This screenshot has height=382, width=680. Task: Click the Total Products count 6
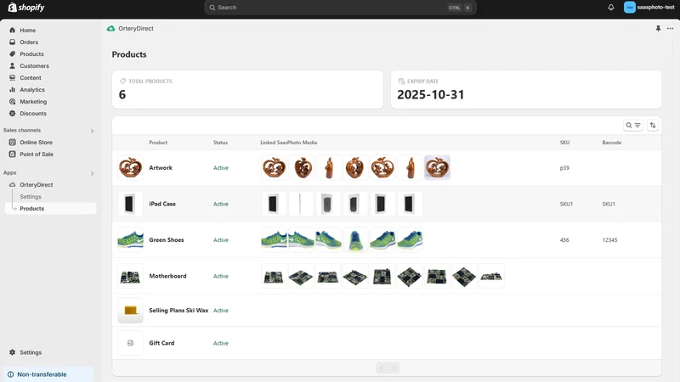pos(122,94)
